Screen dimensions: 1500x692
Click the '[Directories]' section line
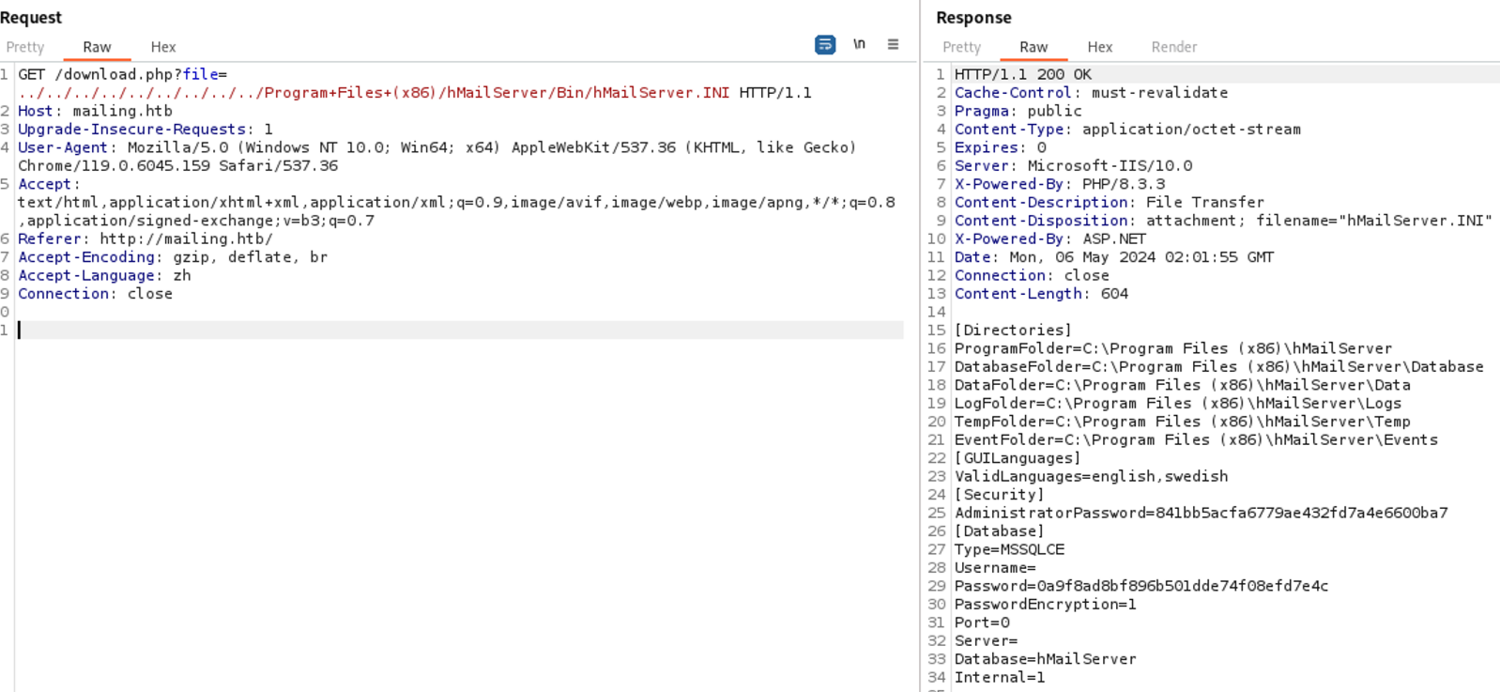1013,331
